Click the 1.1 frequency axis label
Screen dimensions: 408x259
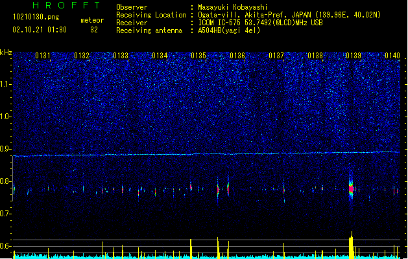point(6,84)
